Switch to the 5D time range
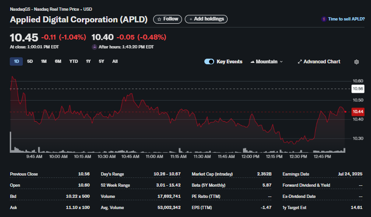 [x=30, y=61]
